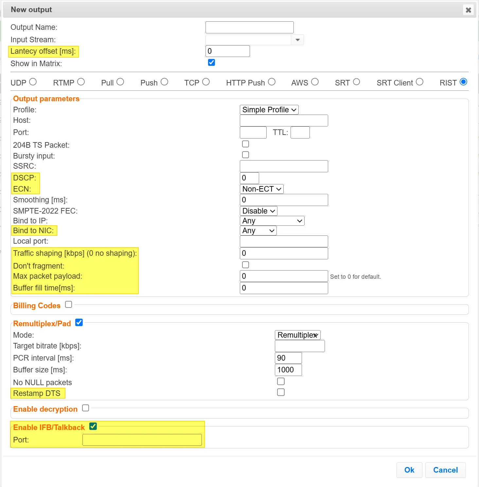The height and width of the screenshot is (487, 479).
Task: Click the IFB/Talkback Port field
Action: pyautogui.click(x=142, y=440)
